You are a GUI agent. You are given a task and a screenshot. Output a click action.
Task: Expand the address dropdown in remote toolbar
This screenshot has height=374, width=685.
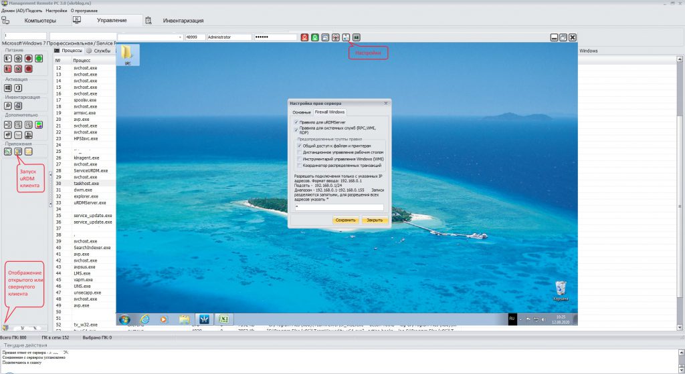[x=180, y=37]
